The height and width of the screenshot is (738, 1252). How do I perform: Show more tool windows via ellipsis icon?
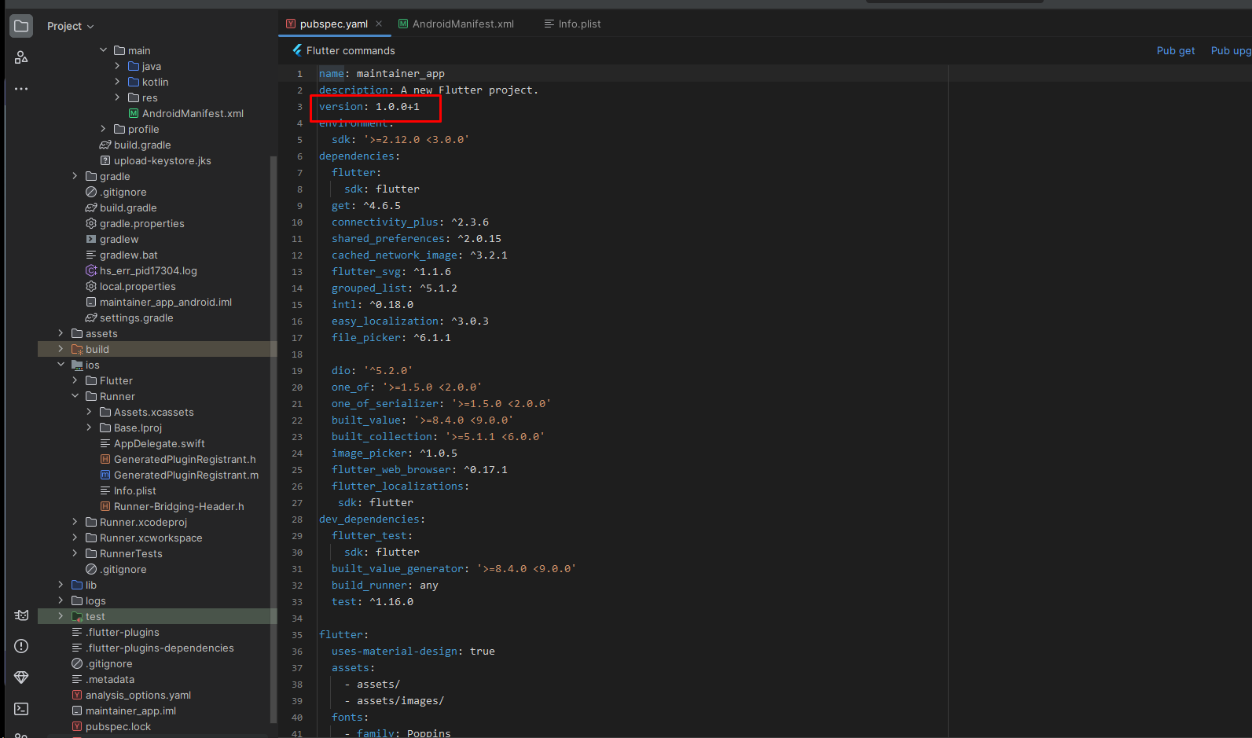click(21, 89)
